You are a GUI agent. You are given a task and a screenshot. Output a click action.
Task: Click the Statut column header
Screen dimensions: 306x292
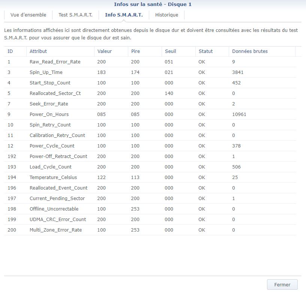pos(212,51)
